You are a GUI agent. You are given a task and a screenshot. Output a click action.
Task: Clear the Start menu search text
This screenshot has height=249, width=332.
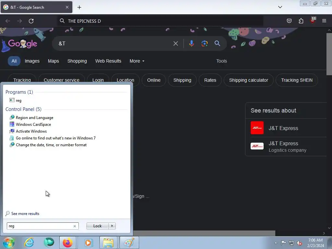click(x=75, y=226)
